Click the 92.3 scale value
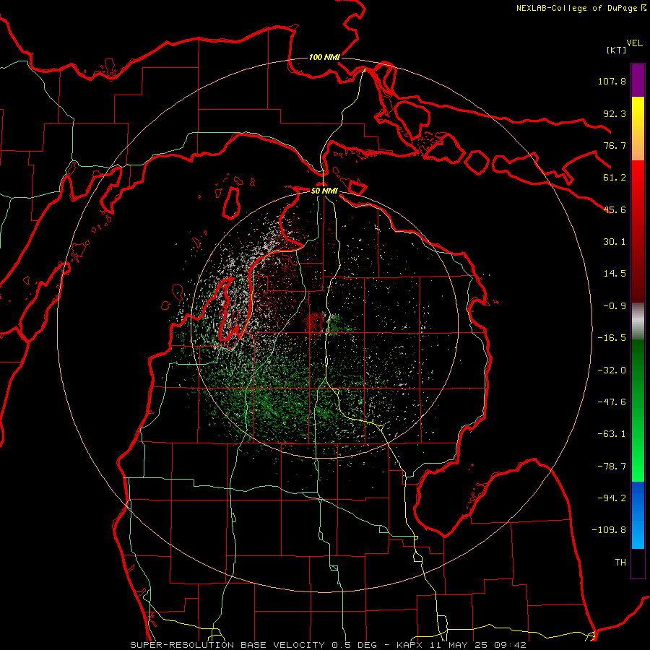Image resolution: width=650 pixels, height=650 pixels. pyautogui.click(x=615, y=113)
